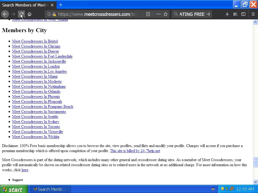Image resolution: width=258 pixels, height=193 pixels.
Task: Reload the page with the refresh icon
Action: click(21, 14)
